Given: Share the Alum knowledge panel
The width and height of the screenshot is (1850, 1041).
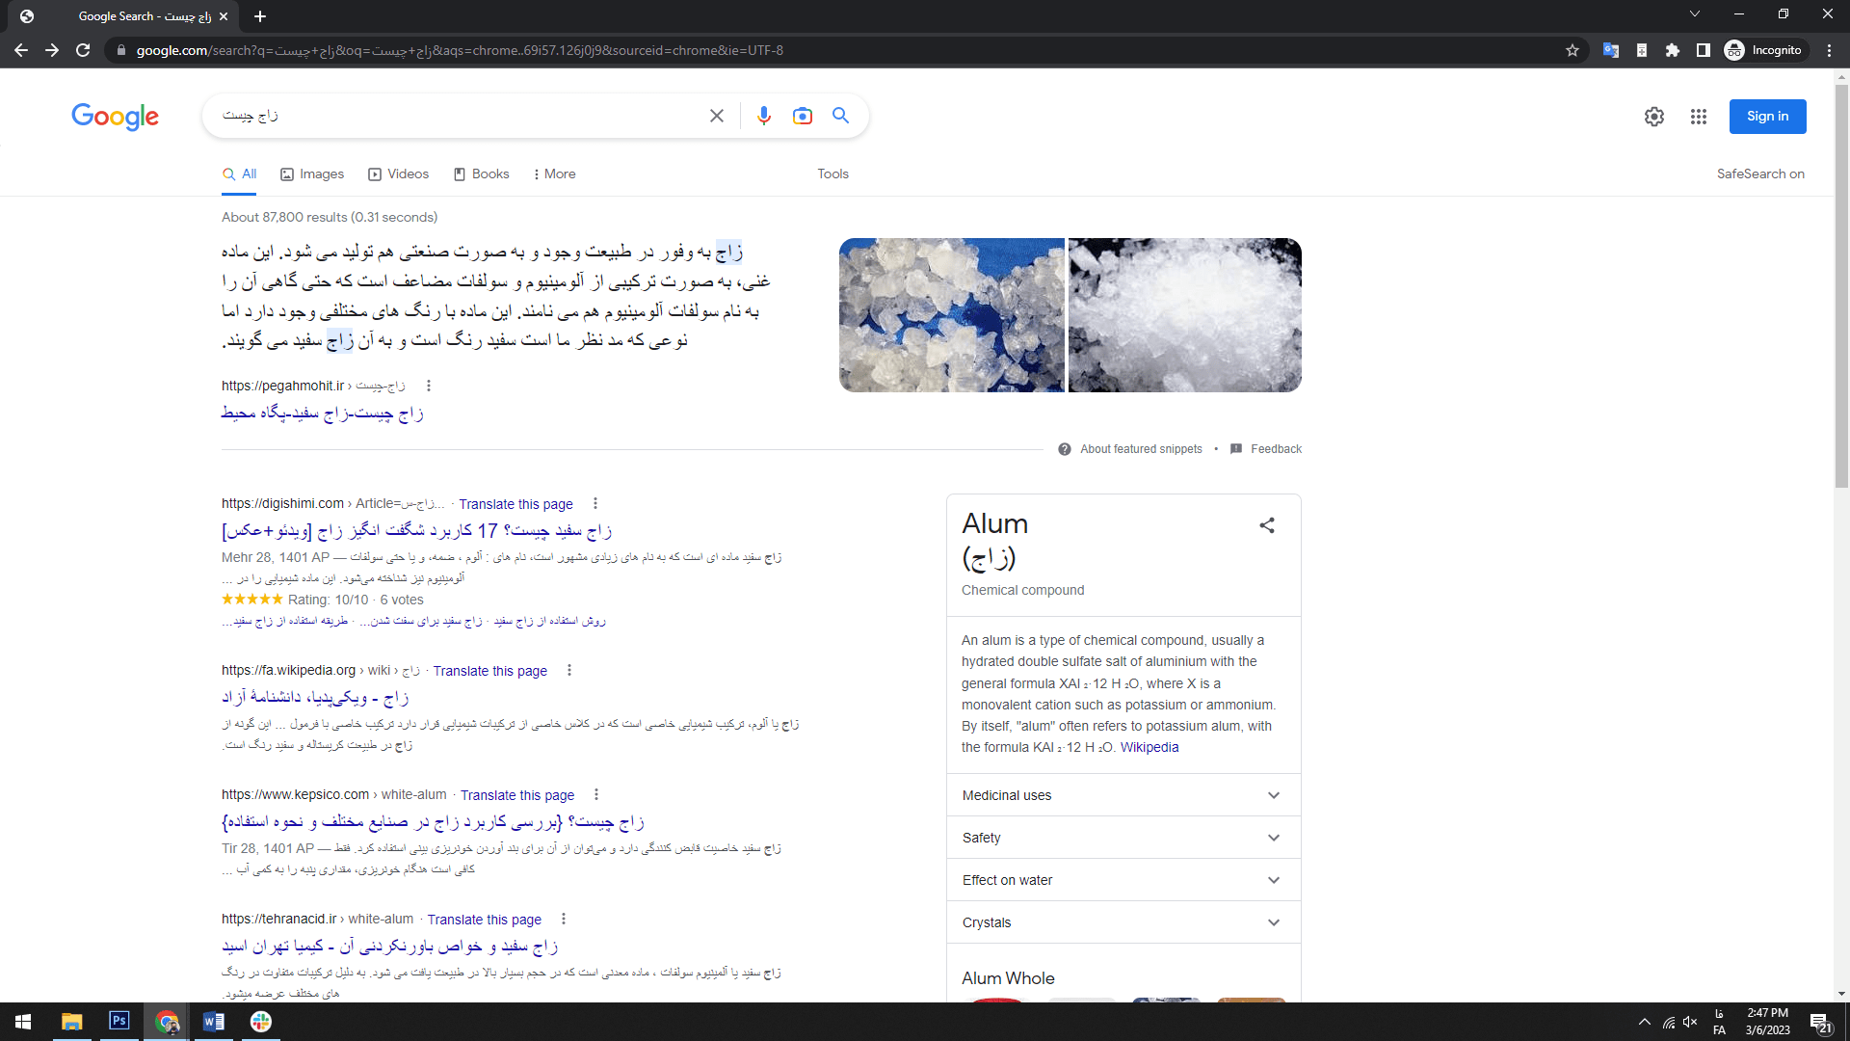Looking at the screenshot, I should [1267, 525].
